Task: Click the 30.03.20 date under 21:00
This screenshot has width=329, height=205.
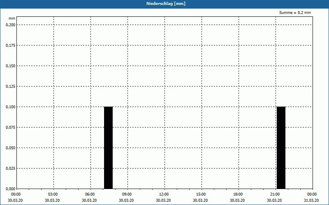Action: (274, 200)
